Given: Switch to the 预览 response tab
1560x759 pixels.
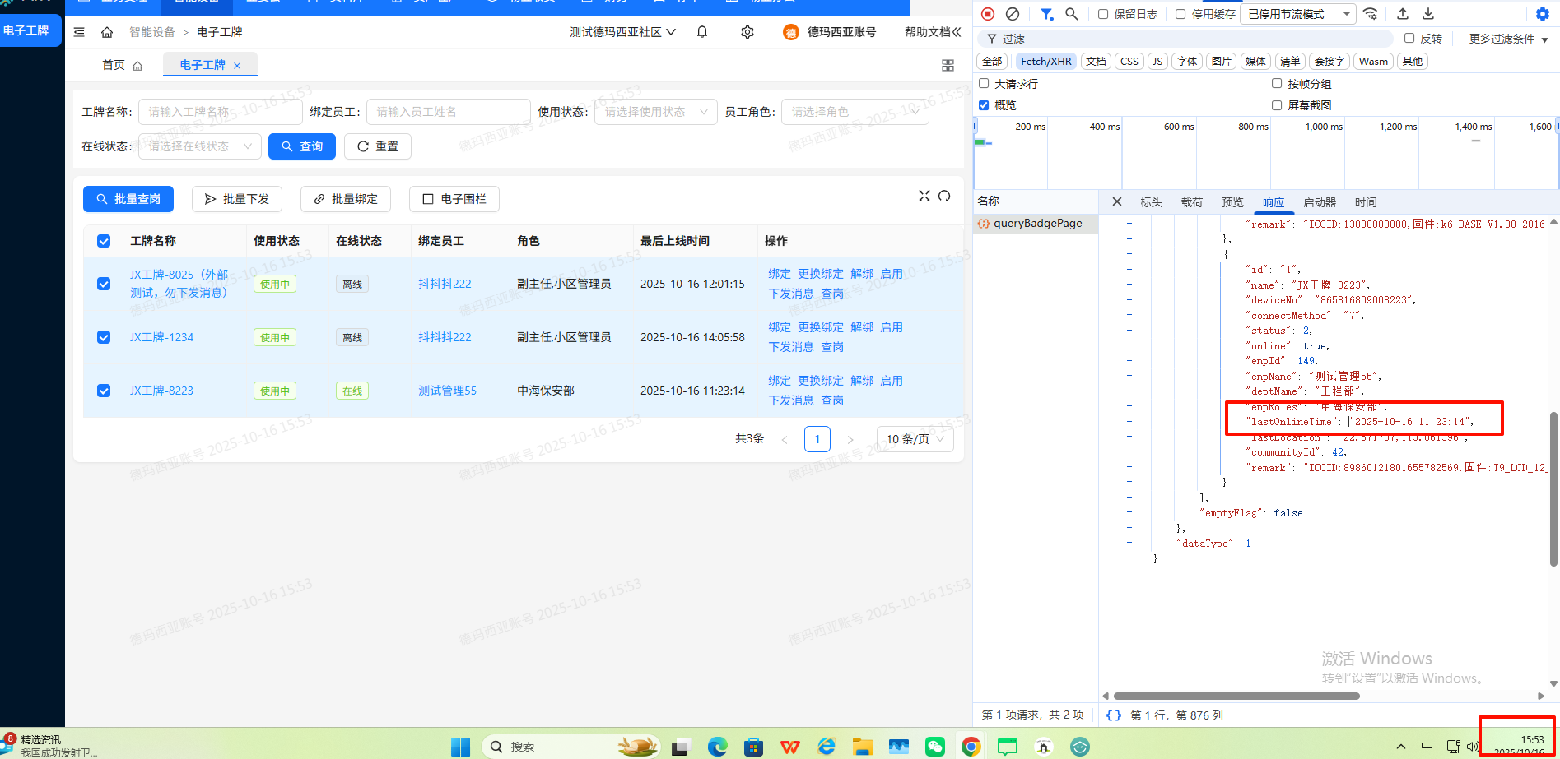Looking at the screenshot, I should (1232, 201).
